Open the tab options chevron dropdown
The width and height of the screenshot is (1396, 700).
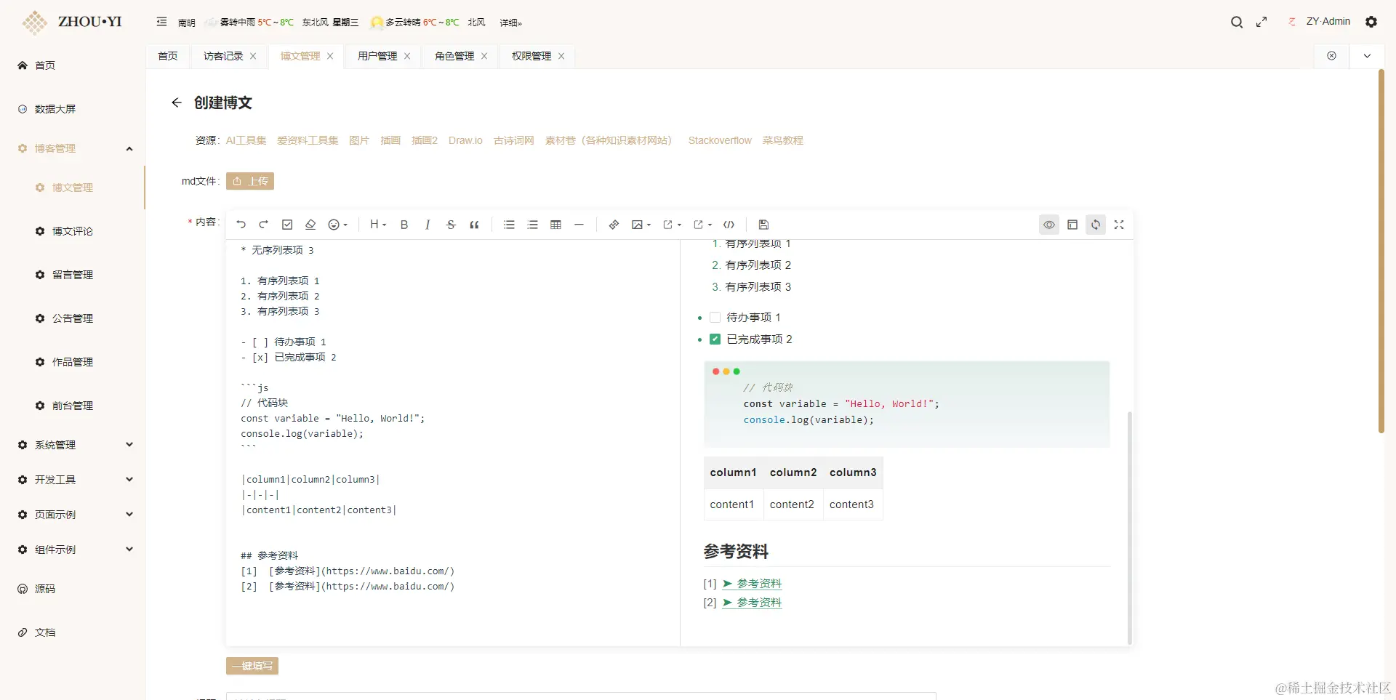click(x=1367, y=56)
